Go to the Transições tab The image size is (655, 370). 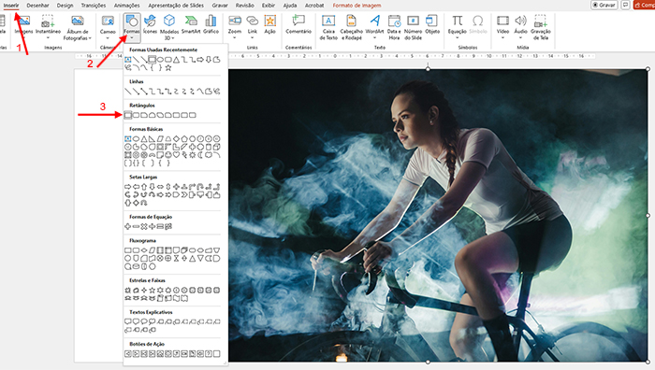[94, 6]
